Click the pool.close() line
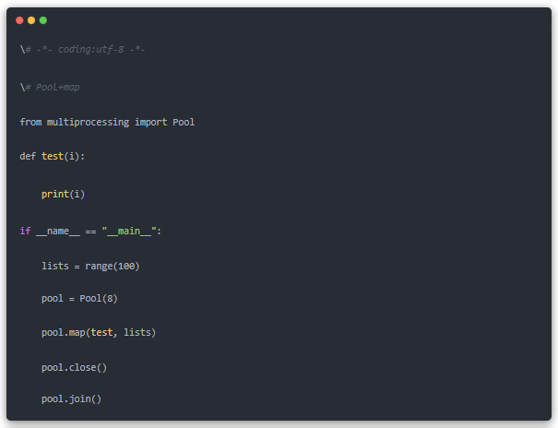558x428 pixels. tap(74, 367)
